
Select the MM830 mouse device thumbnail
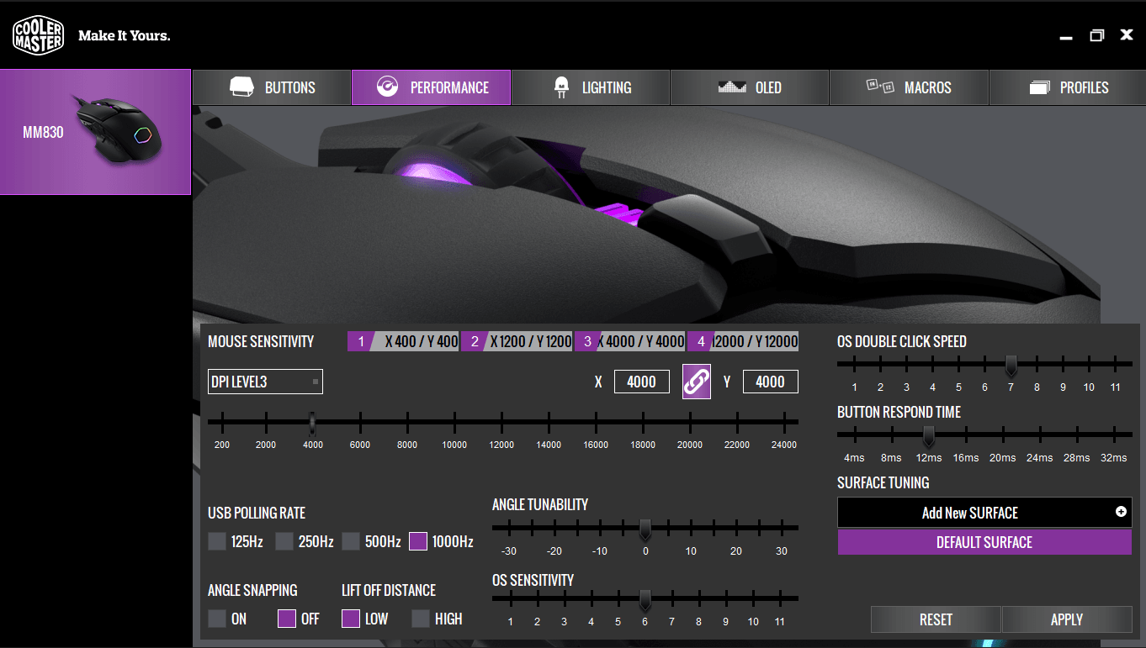coord(95,132)
